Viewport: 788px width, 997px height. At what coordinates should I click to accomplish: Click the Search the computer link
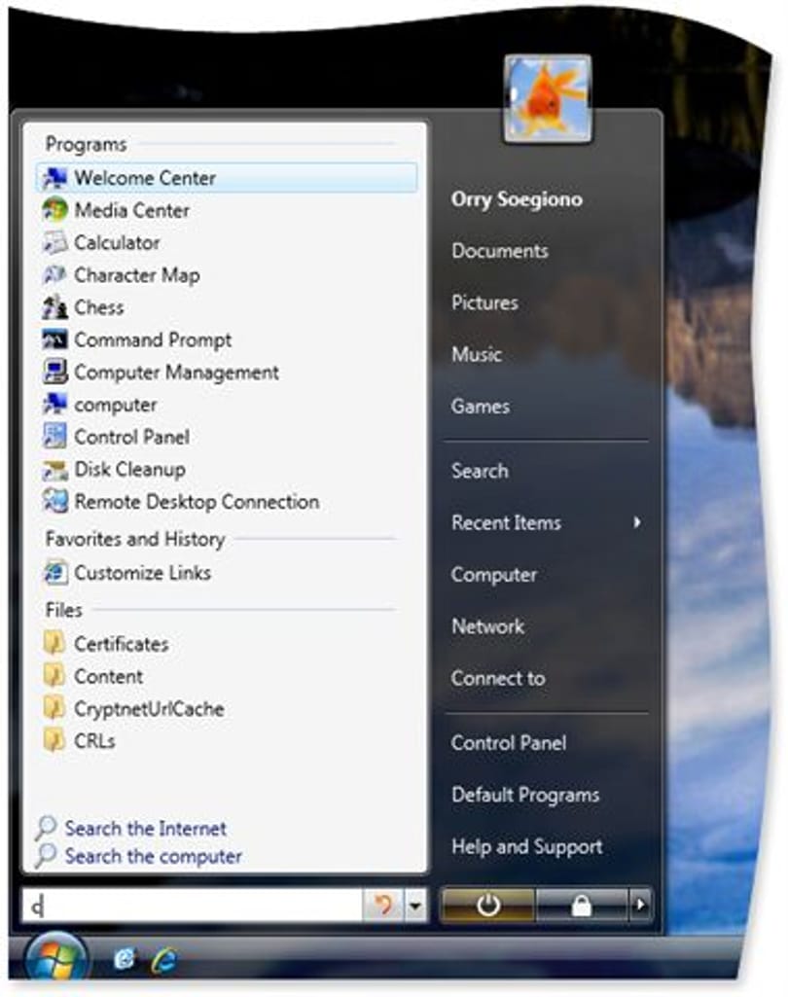(x=154, y=857)
